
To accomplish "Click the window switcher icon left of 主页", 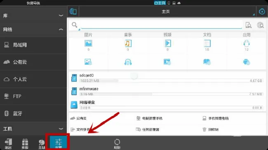I will pyautogui.click(x=73, y=12).
